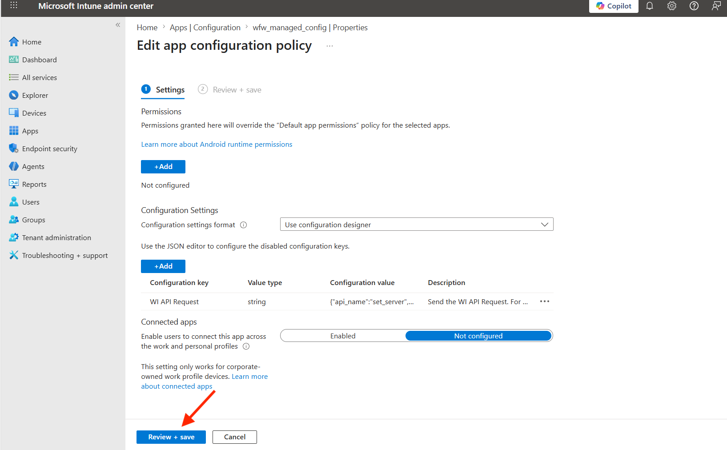Select the Settings step tab
Screen dimensions: 727x450
(x=163, y=90)
